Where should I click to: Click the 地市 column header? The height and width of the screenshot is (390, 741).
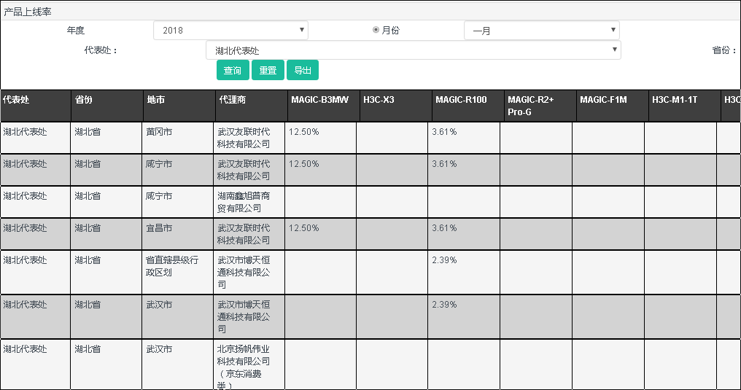(x=179, y=106)
